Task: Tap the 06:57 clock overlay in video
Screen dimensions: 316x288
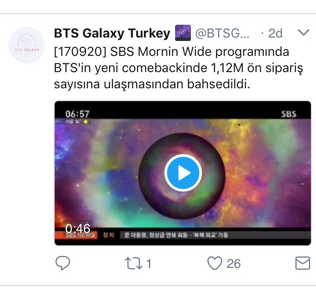Action: pyautogui.click(x=77, y=114)
